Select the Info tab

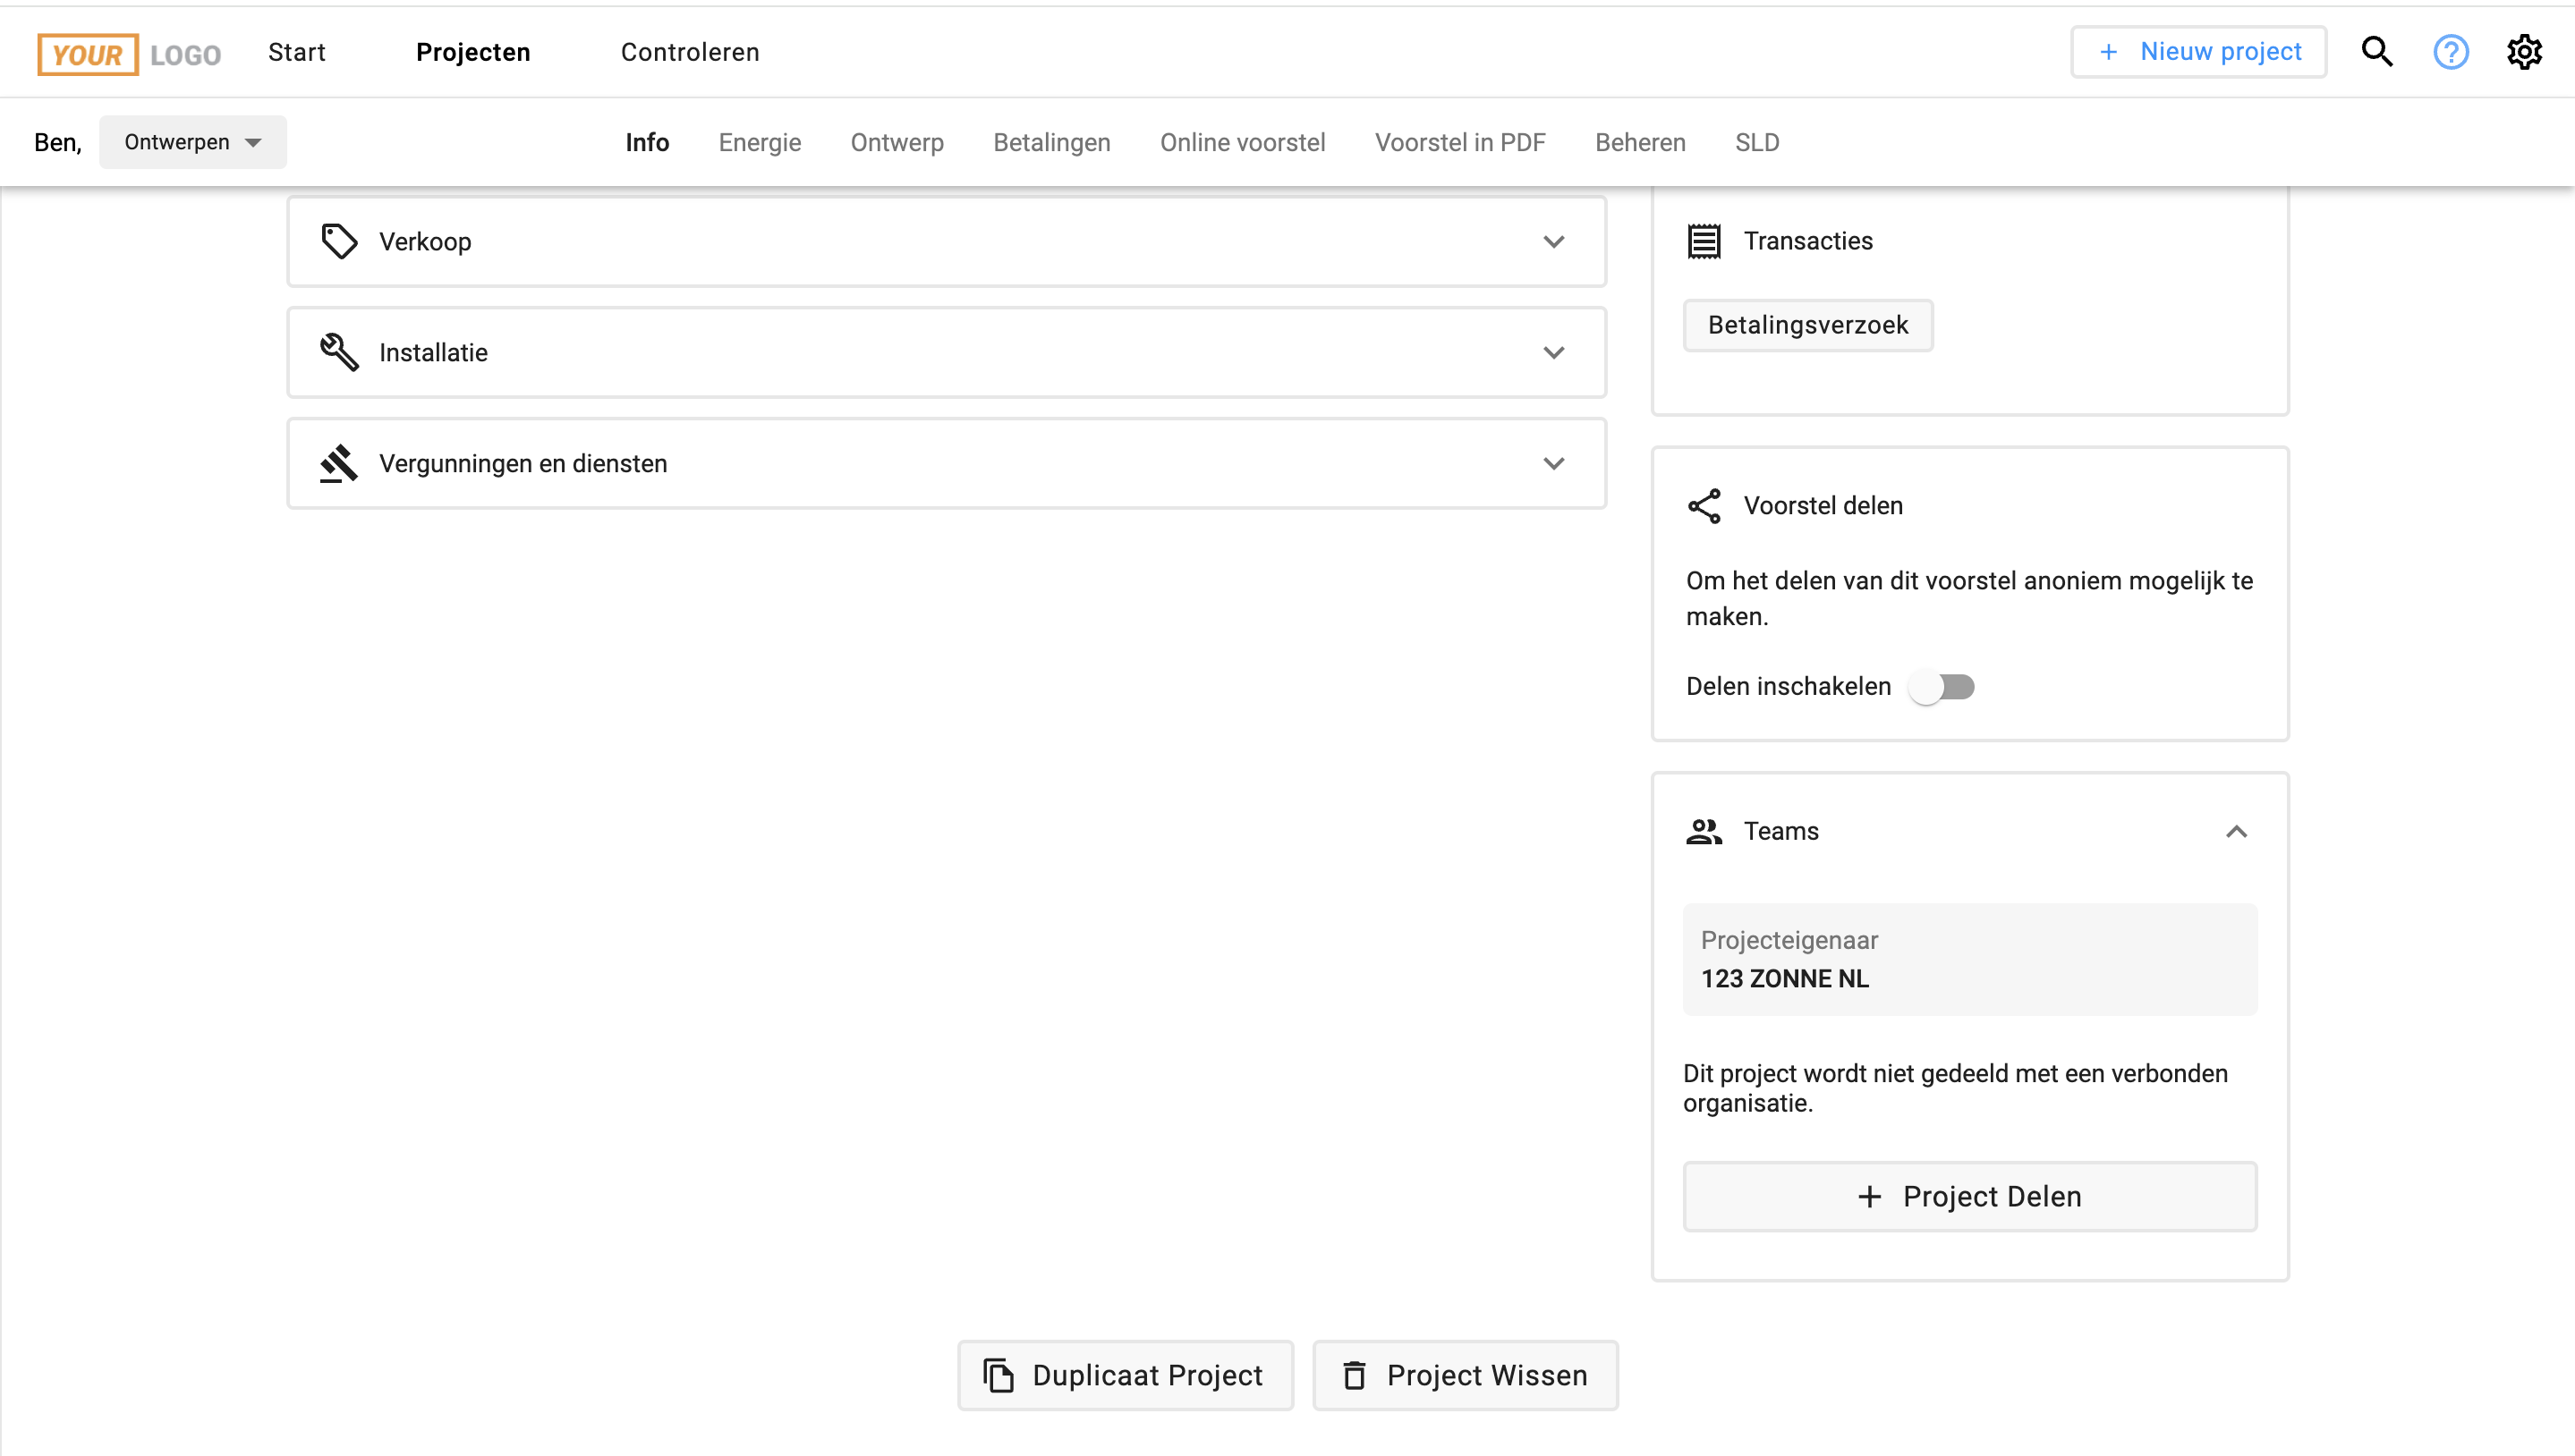(x=647, y=142)
